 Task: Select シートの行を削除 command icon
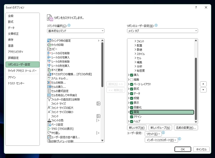(49, 53)
